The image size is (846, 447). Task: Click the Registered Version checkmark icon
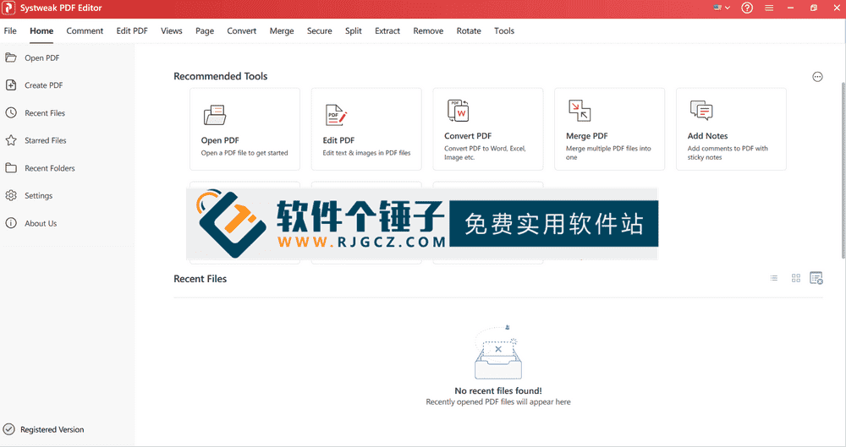tap(8, 429)
